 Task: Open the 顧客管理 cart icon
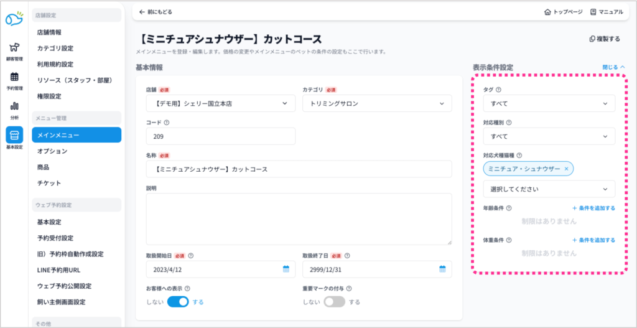[x=14, y=49]
